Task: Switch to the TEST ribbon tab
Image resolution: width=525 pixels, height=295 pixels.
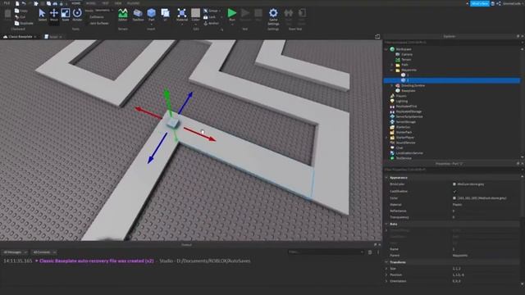Action: pyautogui.click(x=106, y=3)
